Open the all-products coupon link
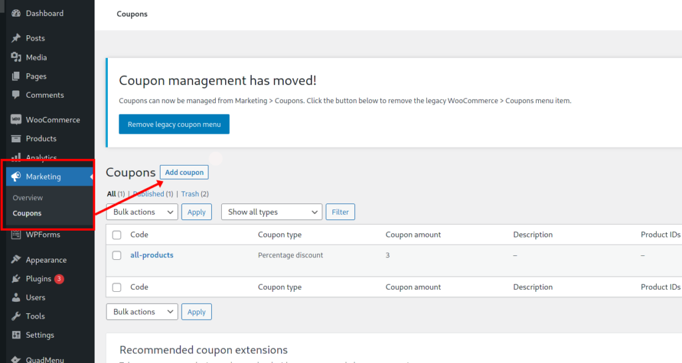Image resolution: width=682 pixels, height=363 pixels. click(x=152, y=255)
